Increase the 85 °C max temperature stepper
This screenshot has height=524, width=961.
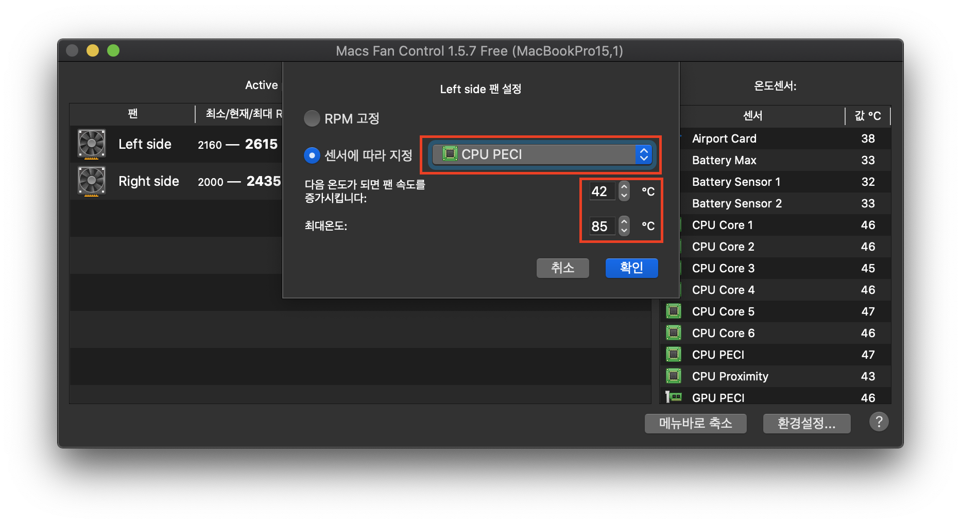click(624, 221)
